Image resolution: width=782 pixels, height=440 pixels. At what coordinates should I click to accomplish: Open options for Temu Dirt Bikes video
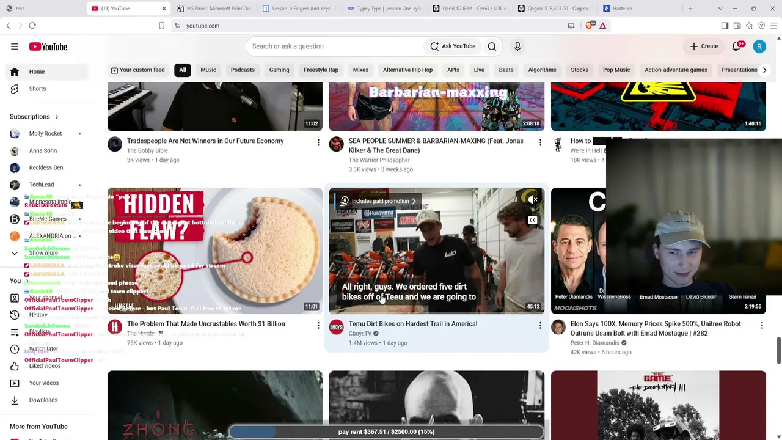click(x=540, y=325)
